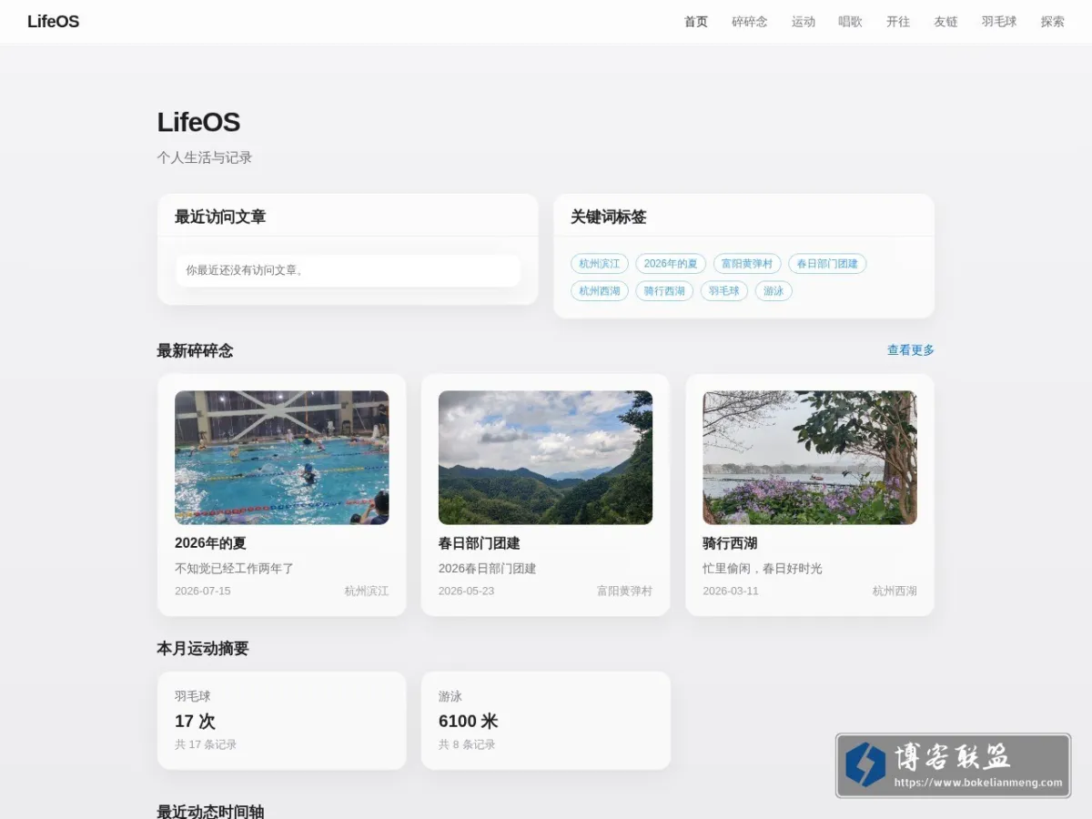Screen dimensions: 1092x819
Task: Select the 羽毛球 keyword tag
Action: coord(724,291)
